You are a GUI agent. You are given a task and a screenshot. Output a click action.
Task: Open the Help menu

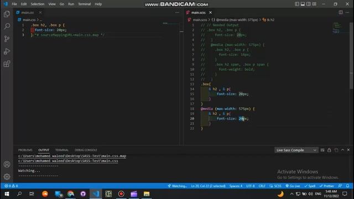click(x=98, y=4)
